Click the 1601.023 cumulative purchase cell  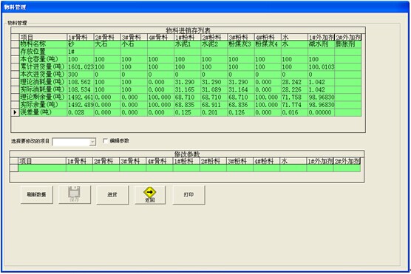click(x=81, y=66)
